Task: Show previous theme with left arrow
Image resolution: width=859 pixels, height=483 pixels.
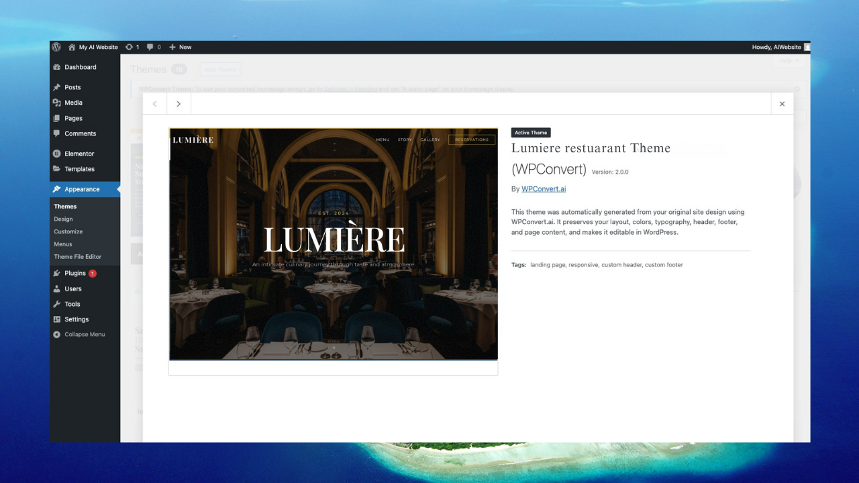Action: click(x=155, y=104)
